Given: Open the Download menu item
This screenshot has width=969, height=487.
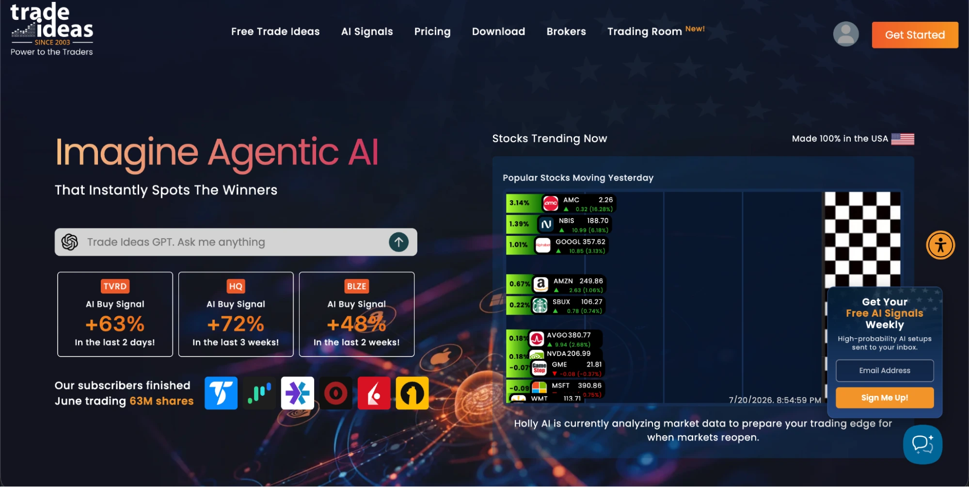Looking at the screenshot, I should point(498,32).
